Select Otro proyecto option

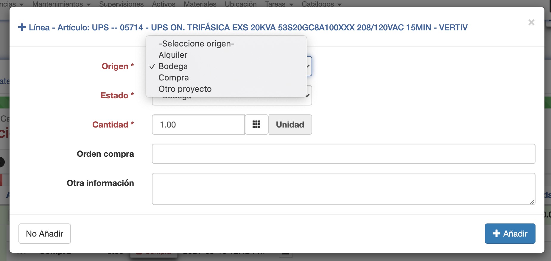click(x=185, y=89)
